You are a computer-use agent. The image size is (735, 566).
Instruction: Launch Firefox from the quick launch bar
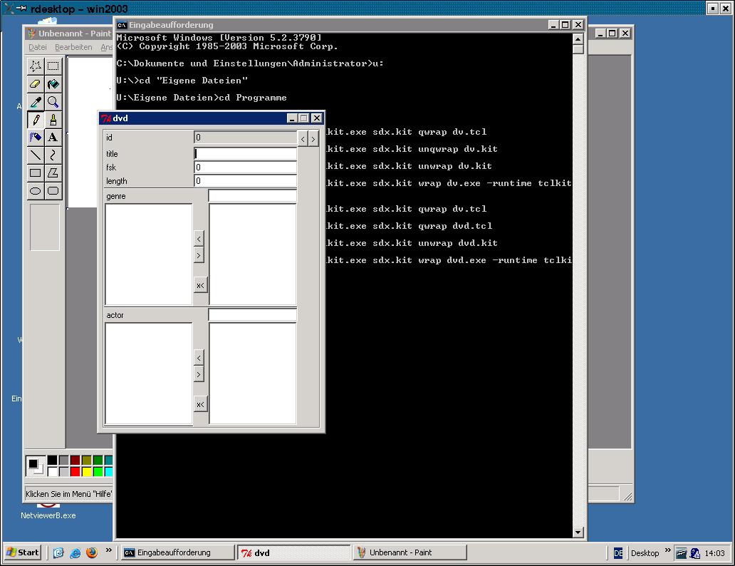pos(92,552)
